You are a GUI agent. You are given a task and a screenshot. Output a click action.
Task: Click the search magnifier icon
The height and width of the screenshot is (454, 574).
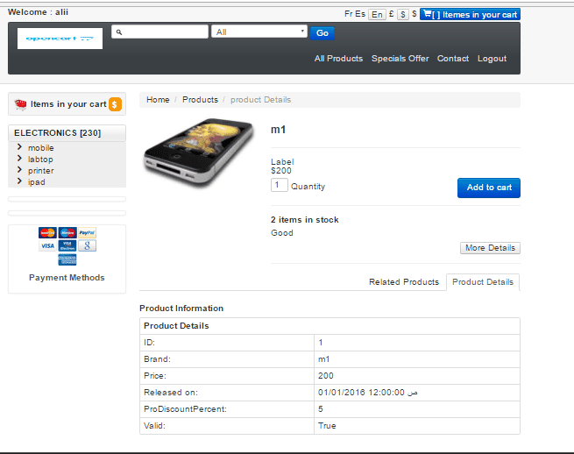(119, 32)
